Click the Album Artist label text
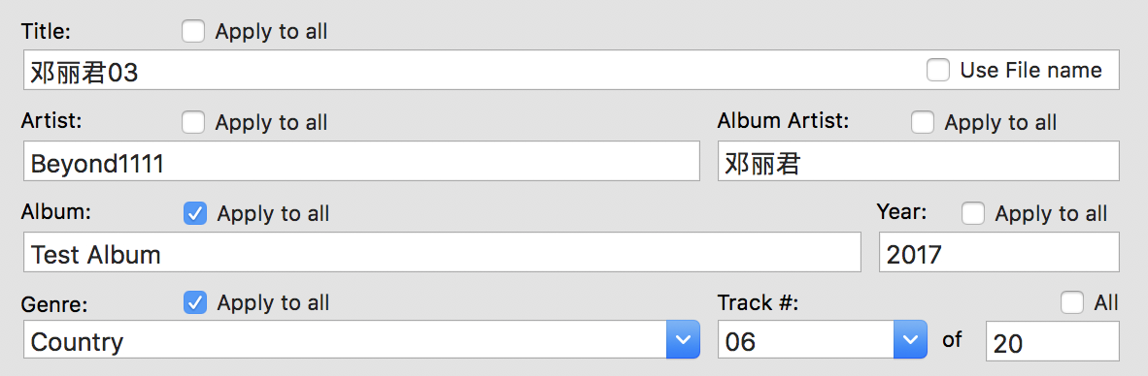1148x376 pixels. click(x=784, y=120)
